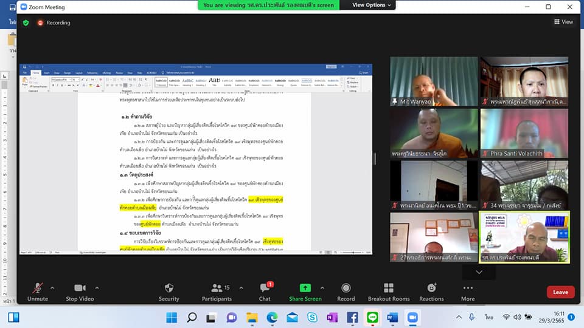Open Task View on the taskbar
This screenshot has width=584, height=328.
tap(212, 318)
